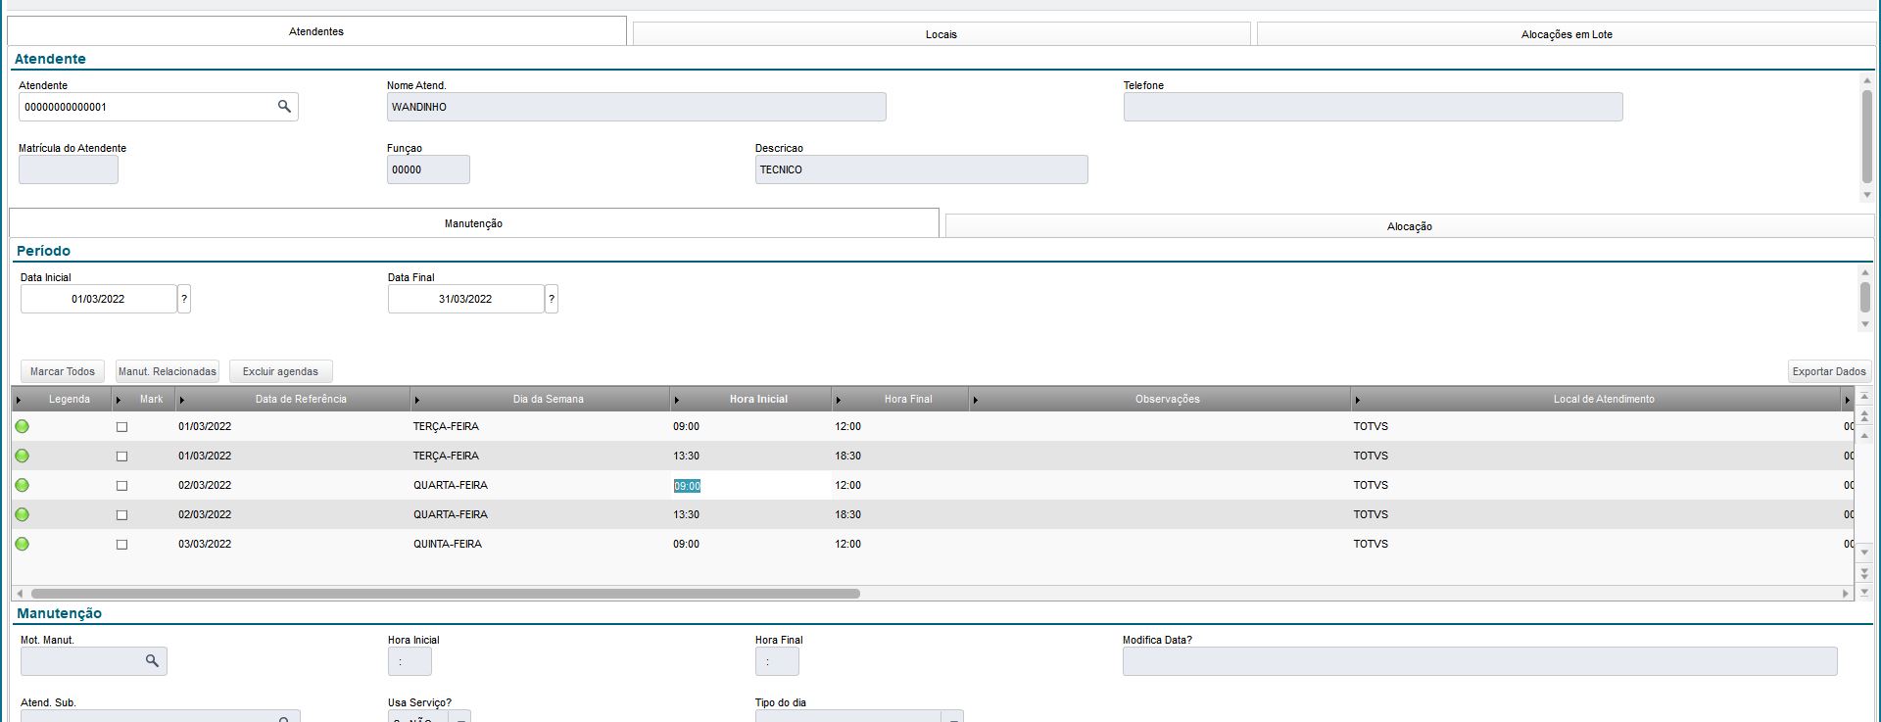Click the grid horizontal scrollbar thumb

[x=446, y=594]
